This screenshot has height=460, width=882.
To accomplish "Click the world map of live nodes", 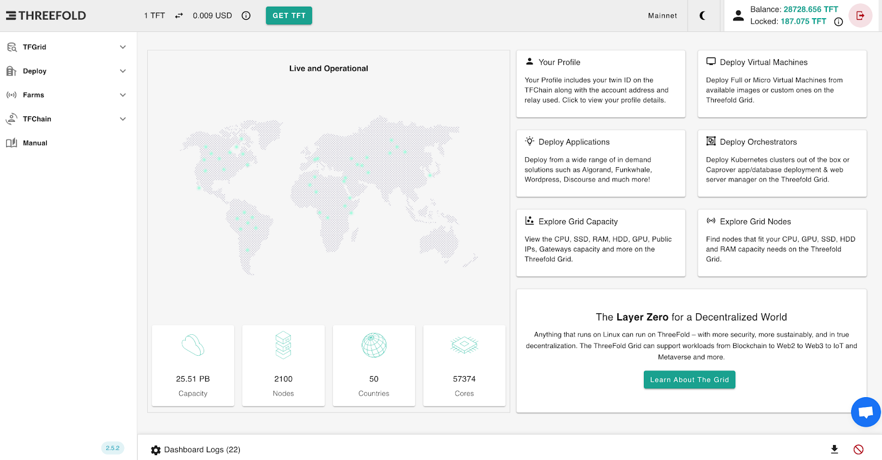I will pos(329,196).
